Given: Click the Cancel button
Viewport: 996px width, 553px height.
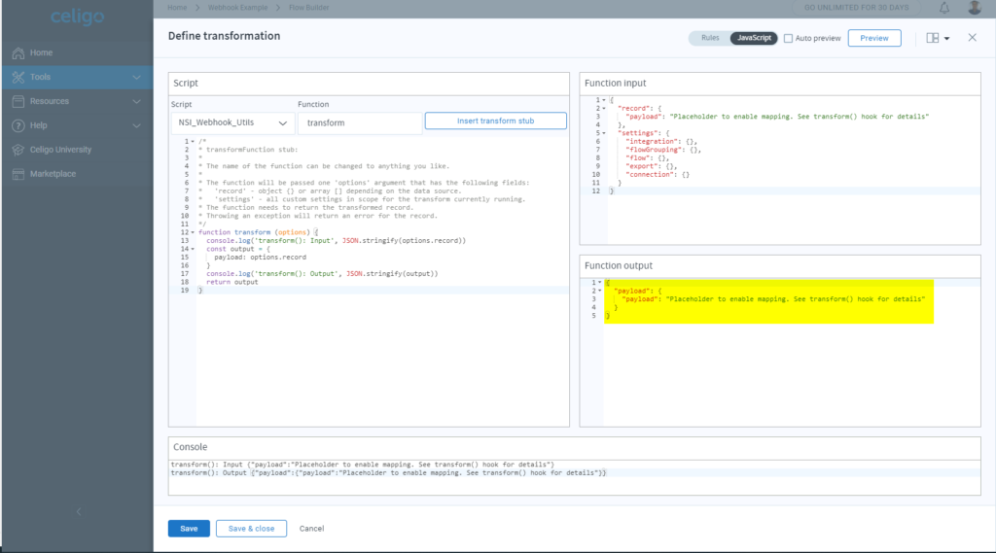Looking at the screenshot, I should point(312,529).
